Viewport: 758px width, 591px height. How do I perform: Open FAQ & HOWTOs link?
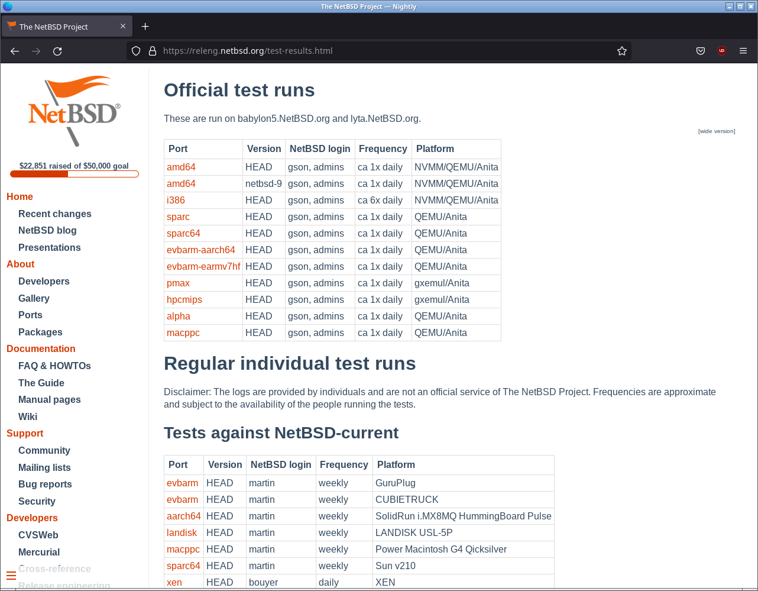coord(54,366)
